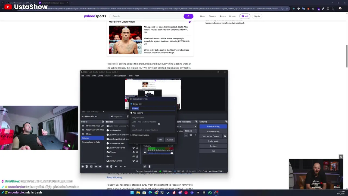Select the Add Existing radio button
Viewport: 348px width, 196px height.
point(131,113)
